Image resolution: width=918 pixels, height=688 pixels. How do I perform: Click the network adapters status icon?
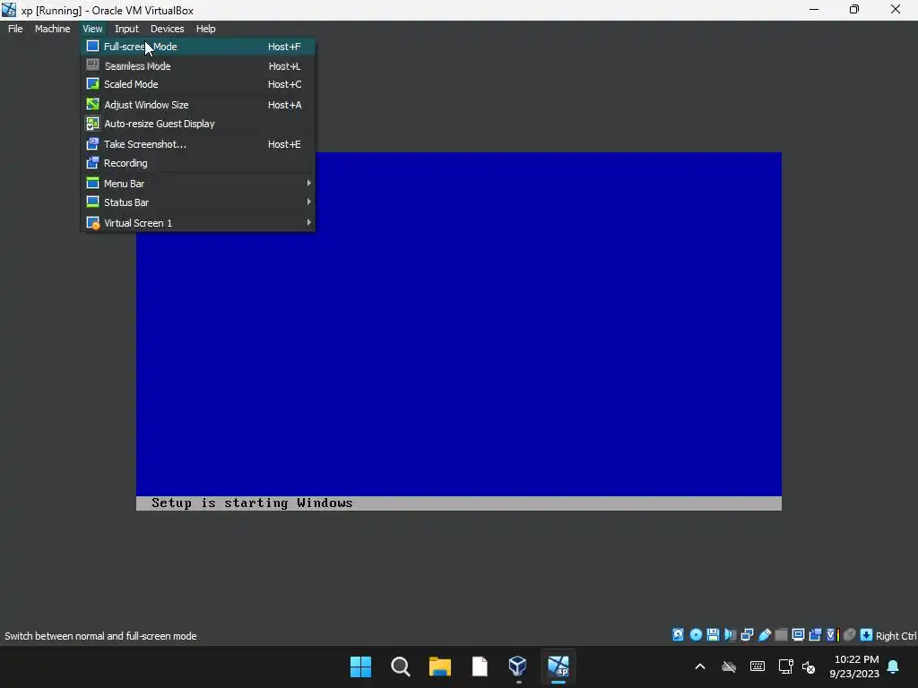tap(747, 635)
